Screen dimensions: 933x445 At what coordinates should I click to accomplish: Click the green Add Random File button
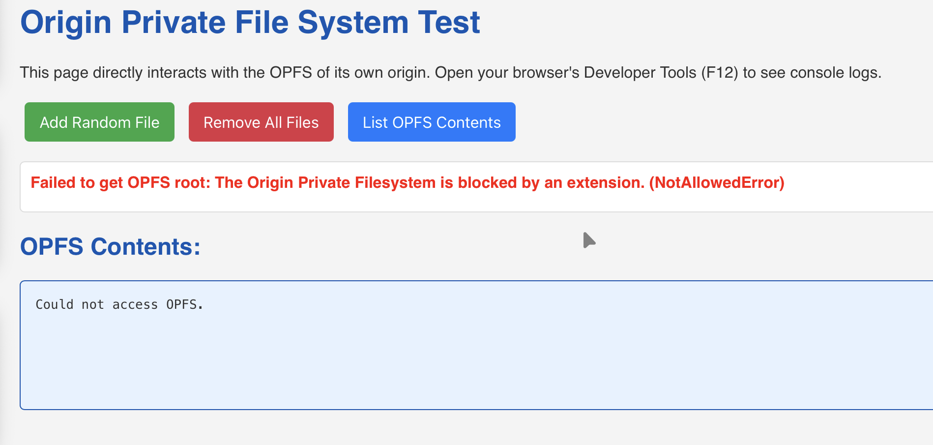99,122
